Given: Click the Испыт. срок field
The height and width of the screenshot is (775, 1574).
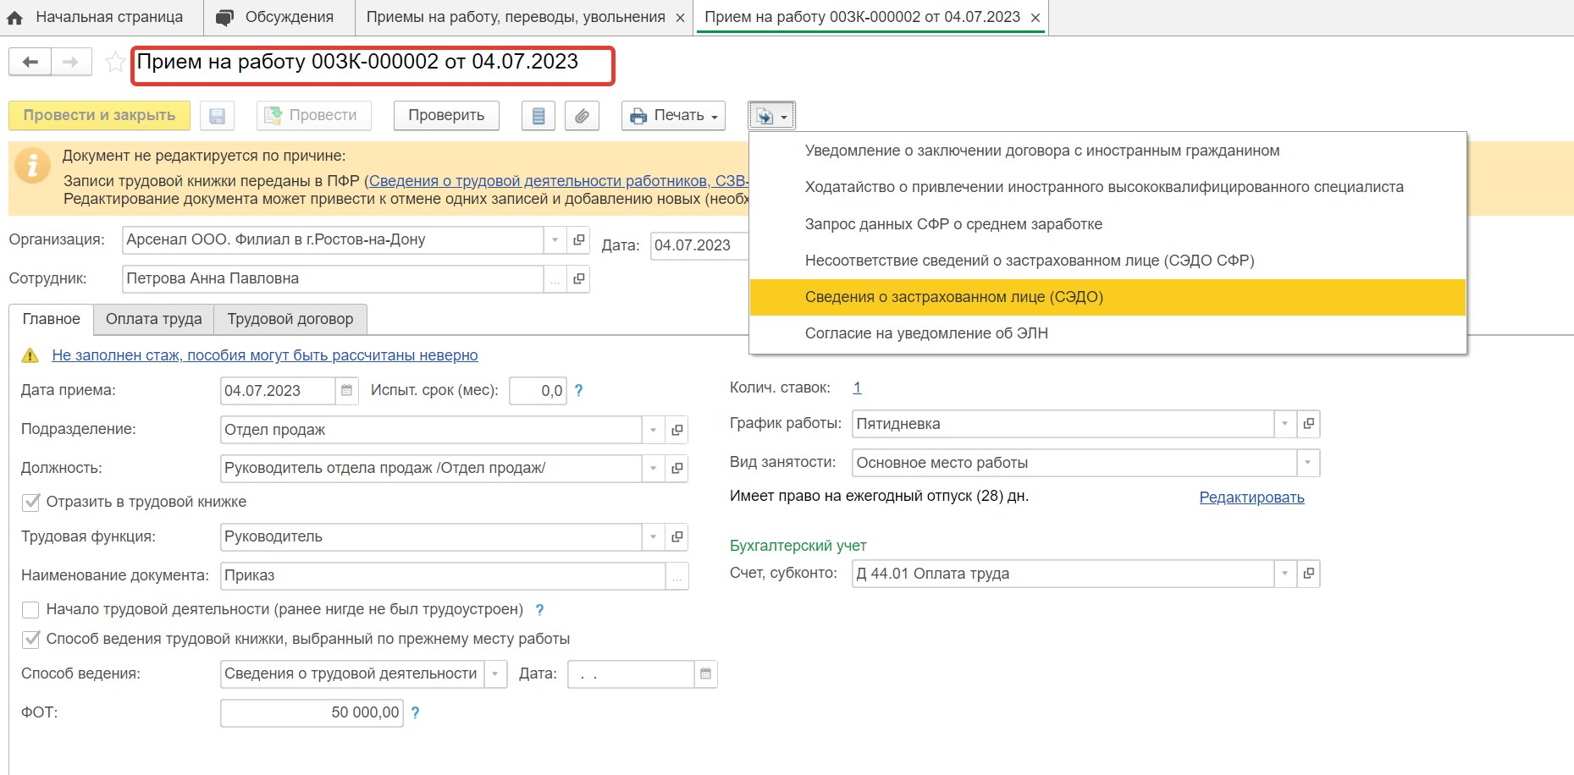Looking at the screenshot, I should [x=538, y=391].
